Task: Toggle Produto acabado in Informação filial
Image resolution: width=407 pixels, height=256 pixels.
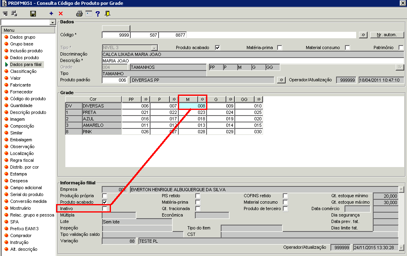Action: [x=104, y=202]
